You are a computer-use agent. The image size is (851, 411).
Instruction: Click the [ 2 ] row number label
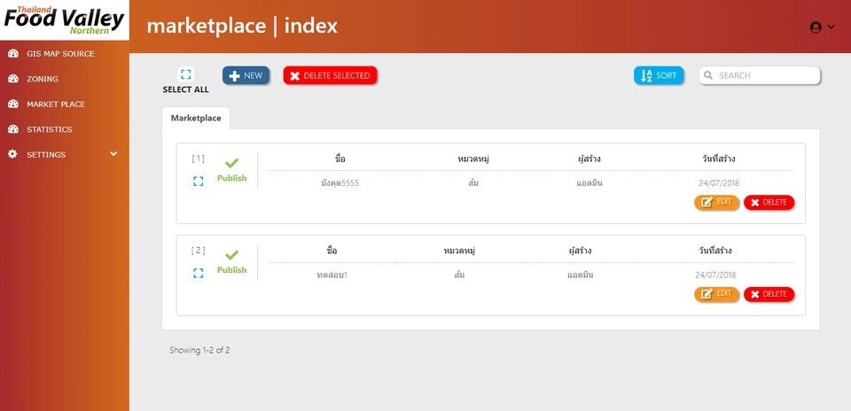coord(198,250)
